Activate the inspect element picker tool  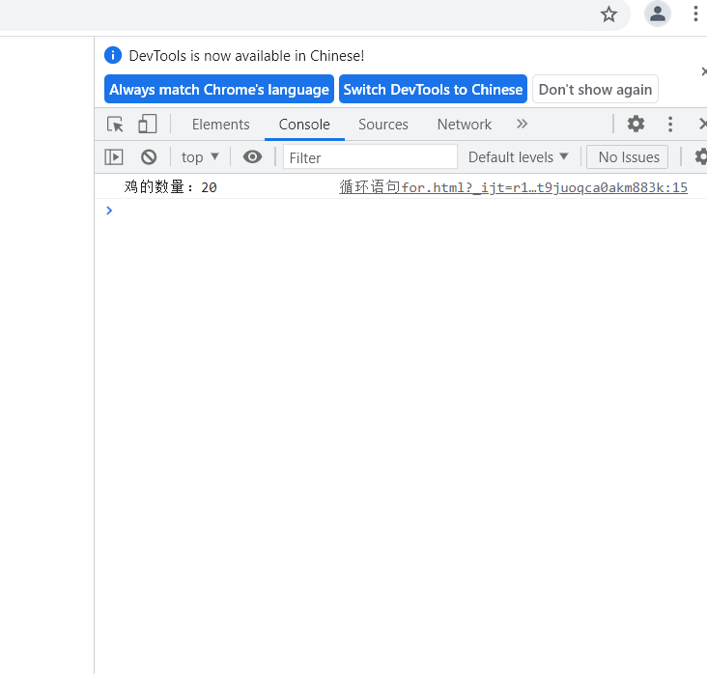click(115, 124)
